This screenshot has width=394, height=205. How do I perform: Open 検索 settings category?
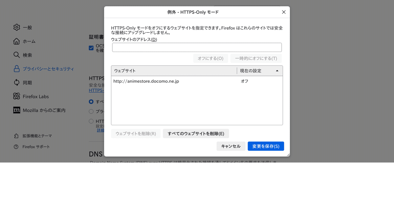click(x=28, y=55)
